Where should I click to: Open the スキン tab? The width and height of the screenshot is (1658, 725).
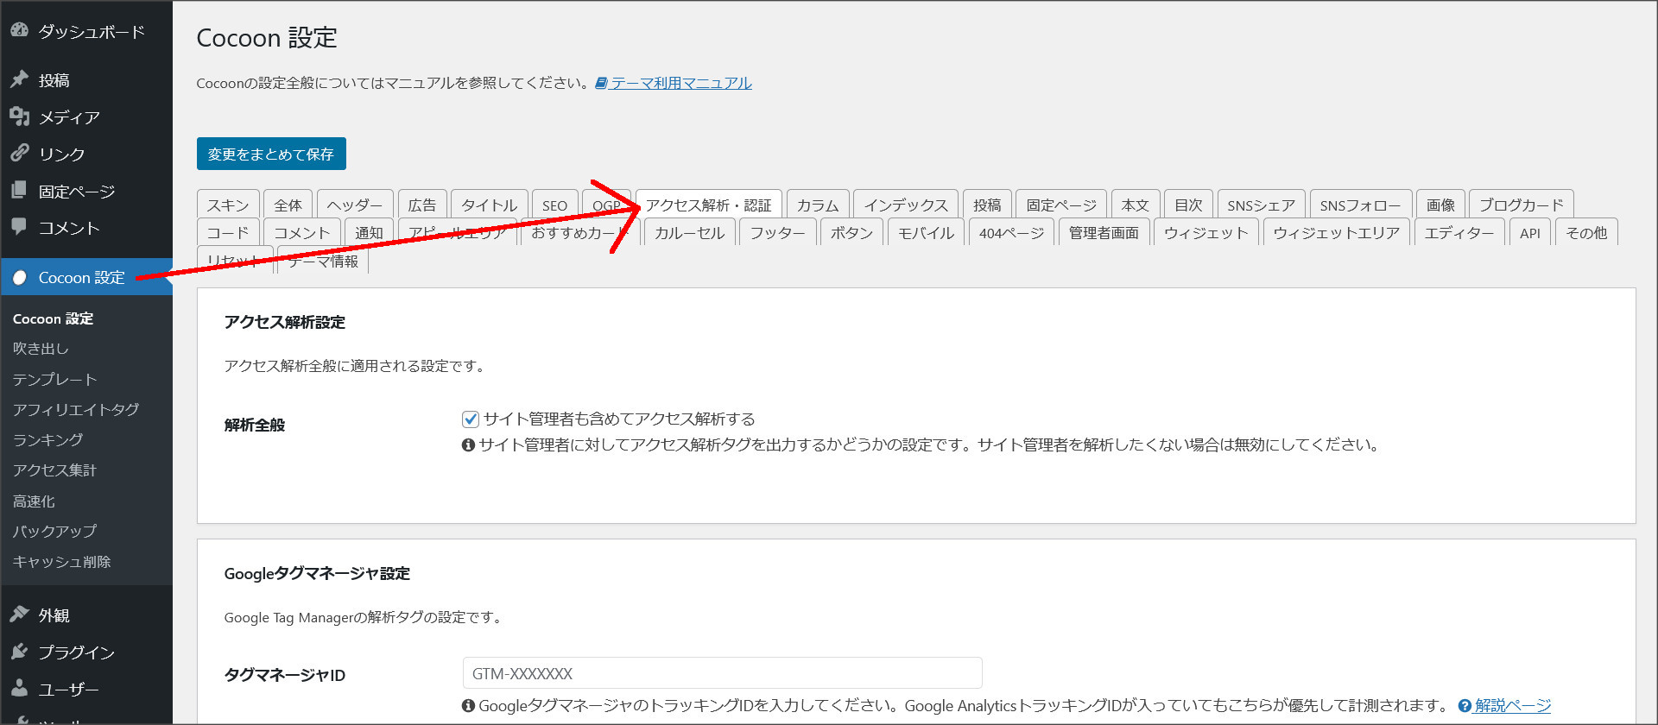(x=228, y=205)
